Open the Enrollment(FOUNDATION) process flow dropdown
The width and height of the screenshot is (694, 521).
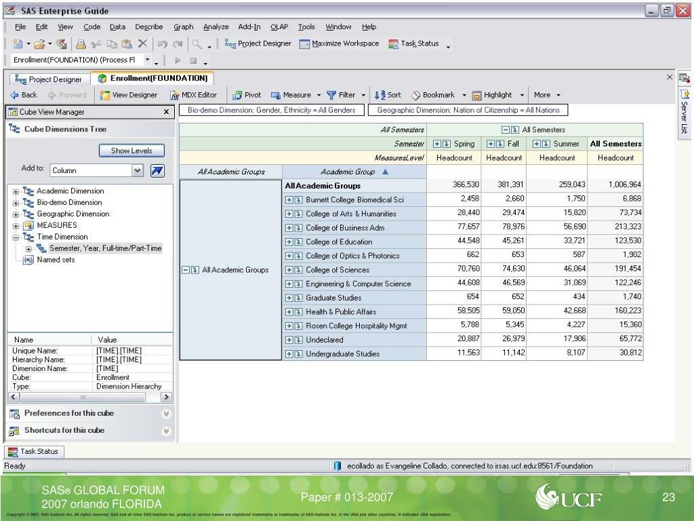148,60
